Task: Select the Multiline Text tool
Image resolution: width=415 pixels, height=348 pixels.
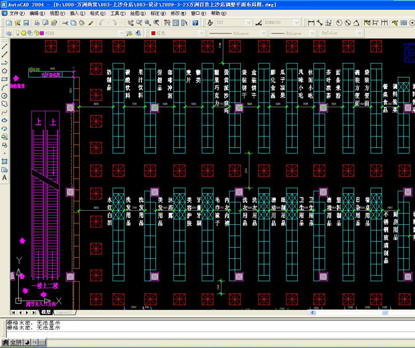Action: point(5,178)
